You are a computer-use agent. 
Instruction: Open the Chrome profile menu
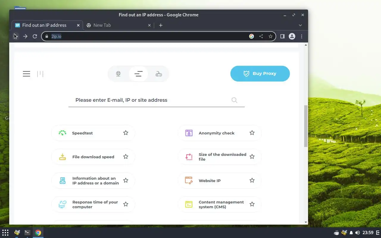(292, 36)
